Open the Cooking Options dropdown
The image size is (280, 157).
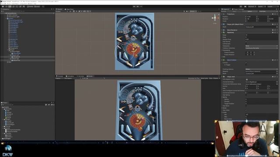pos(262,69)
